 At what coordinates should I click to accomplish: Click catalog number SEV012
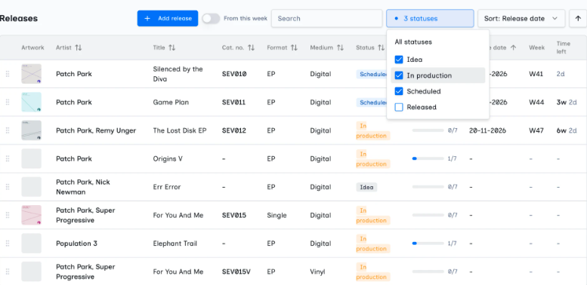pos(234,130)
